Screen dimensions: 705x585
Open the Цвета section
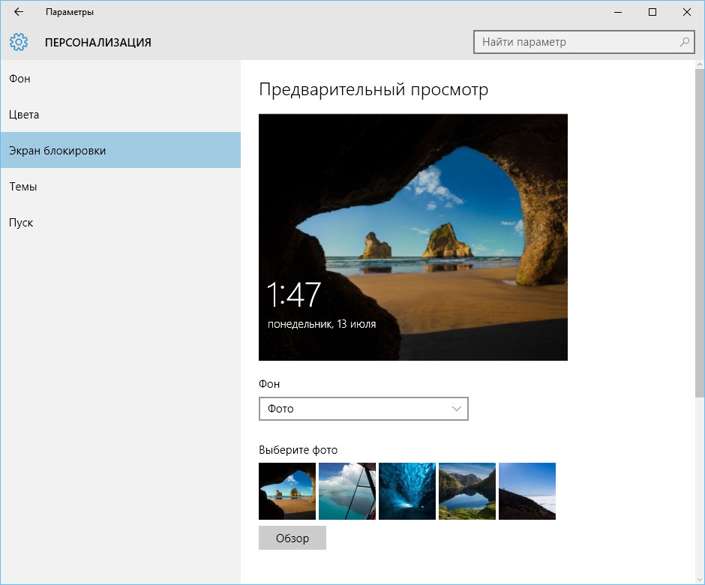(121, 115)
